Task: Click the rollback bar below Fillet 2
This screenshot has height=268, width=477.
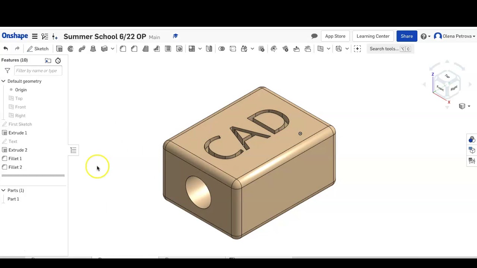Action: pyautogui.click(x=33, y=175)
